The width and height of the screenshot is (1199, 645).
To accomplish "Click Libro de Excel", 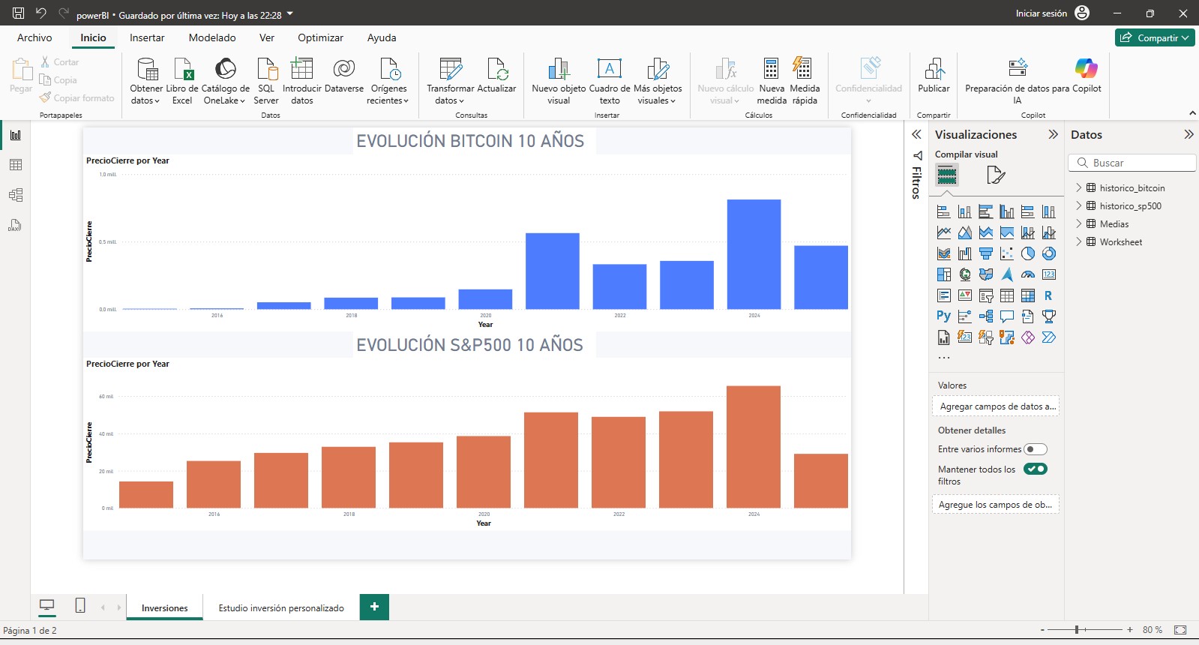I will point(182,80).
